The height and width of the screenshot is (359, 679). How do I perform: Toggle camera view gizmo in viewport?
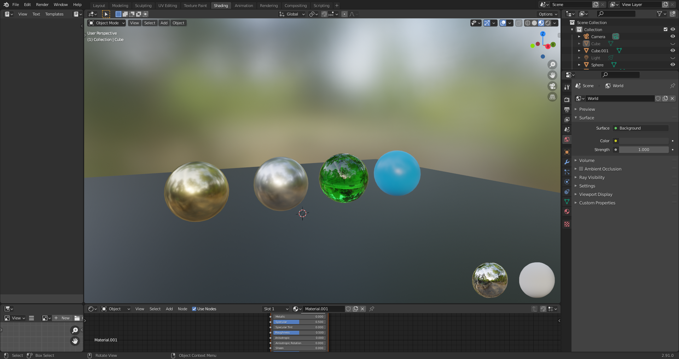tap(552, 86)
